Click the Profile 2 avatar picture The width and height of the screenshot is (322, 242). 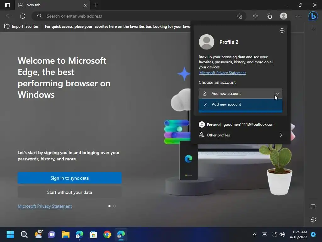[x=206, y=42]
